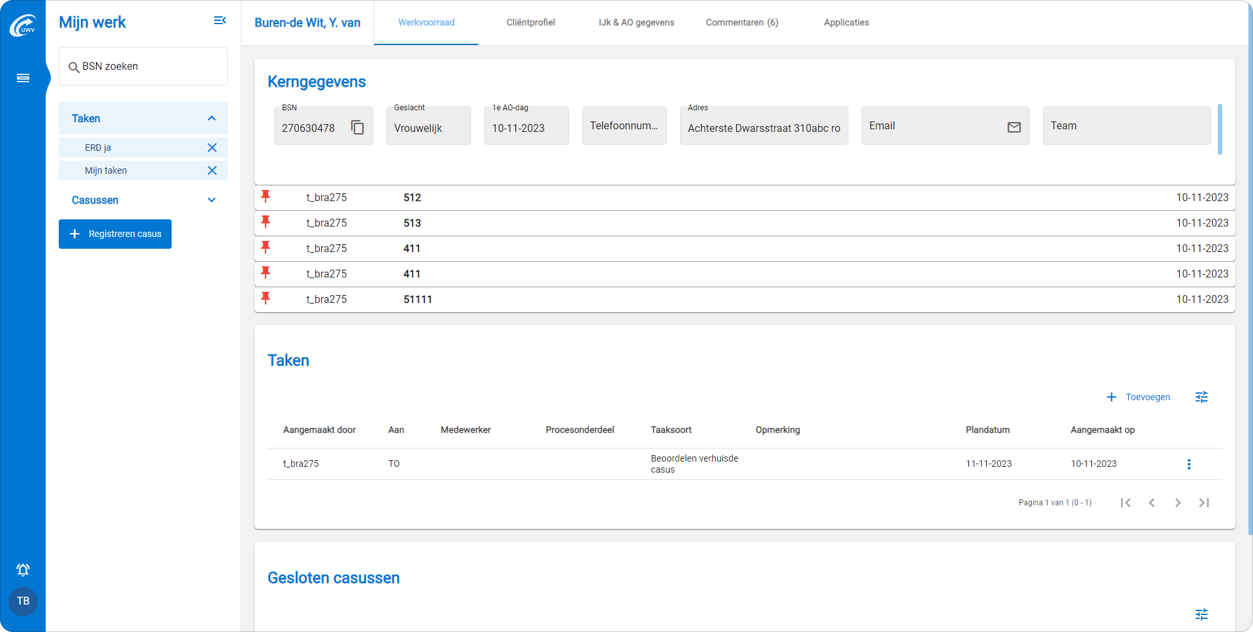
Task: Open Taken table settings icon
Action: 1201,397
